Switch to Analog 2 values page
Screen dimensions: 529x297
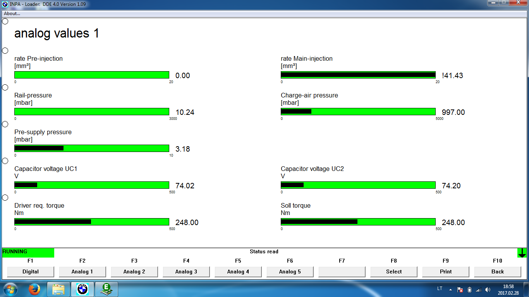click(134, 271)
